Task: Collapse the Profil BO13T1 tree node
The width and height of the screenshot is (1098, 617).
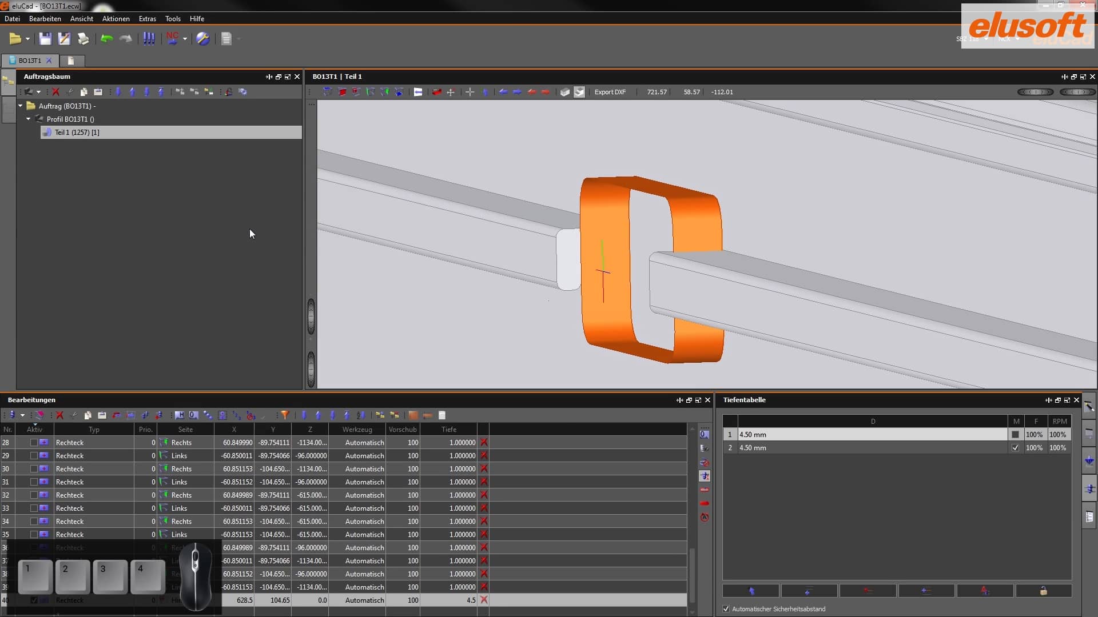Action: pos(27,119)
